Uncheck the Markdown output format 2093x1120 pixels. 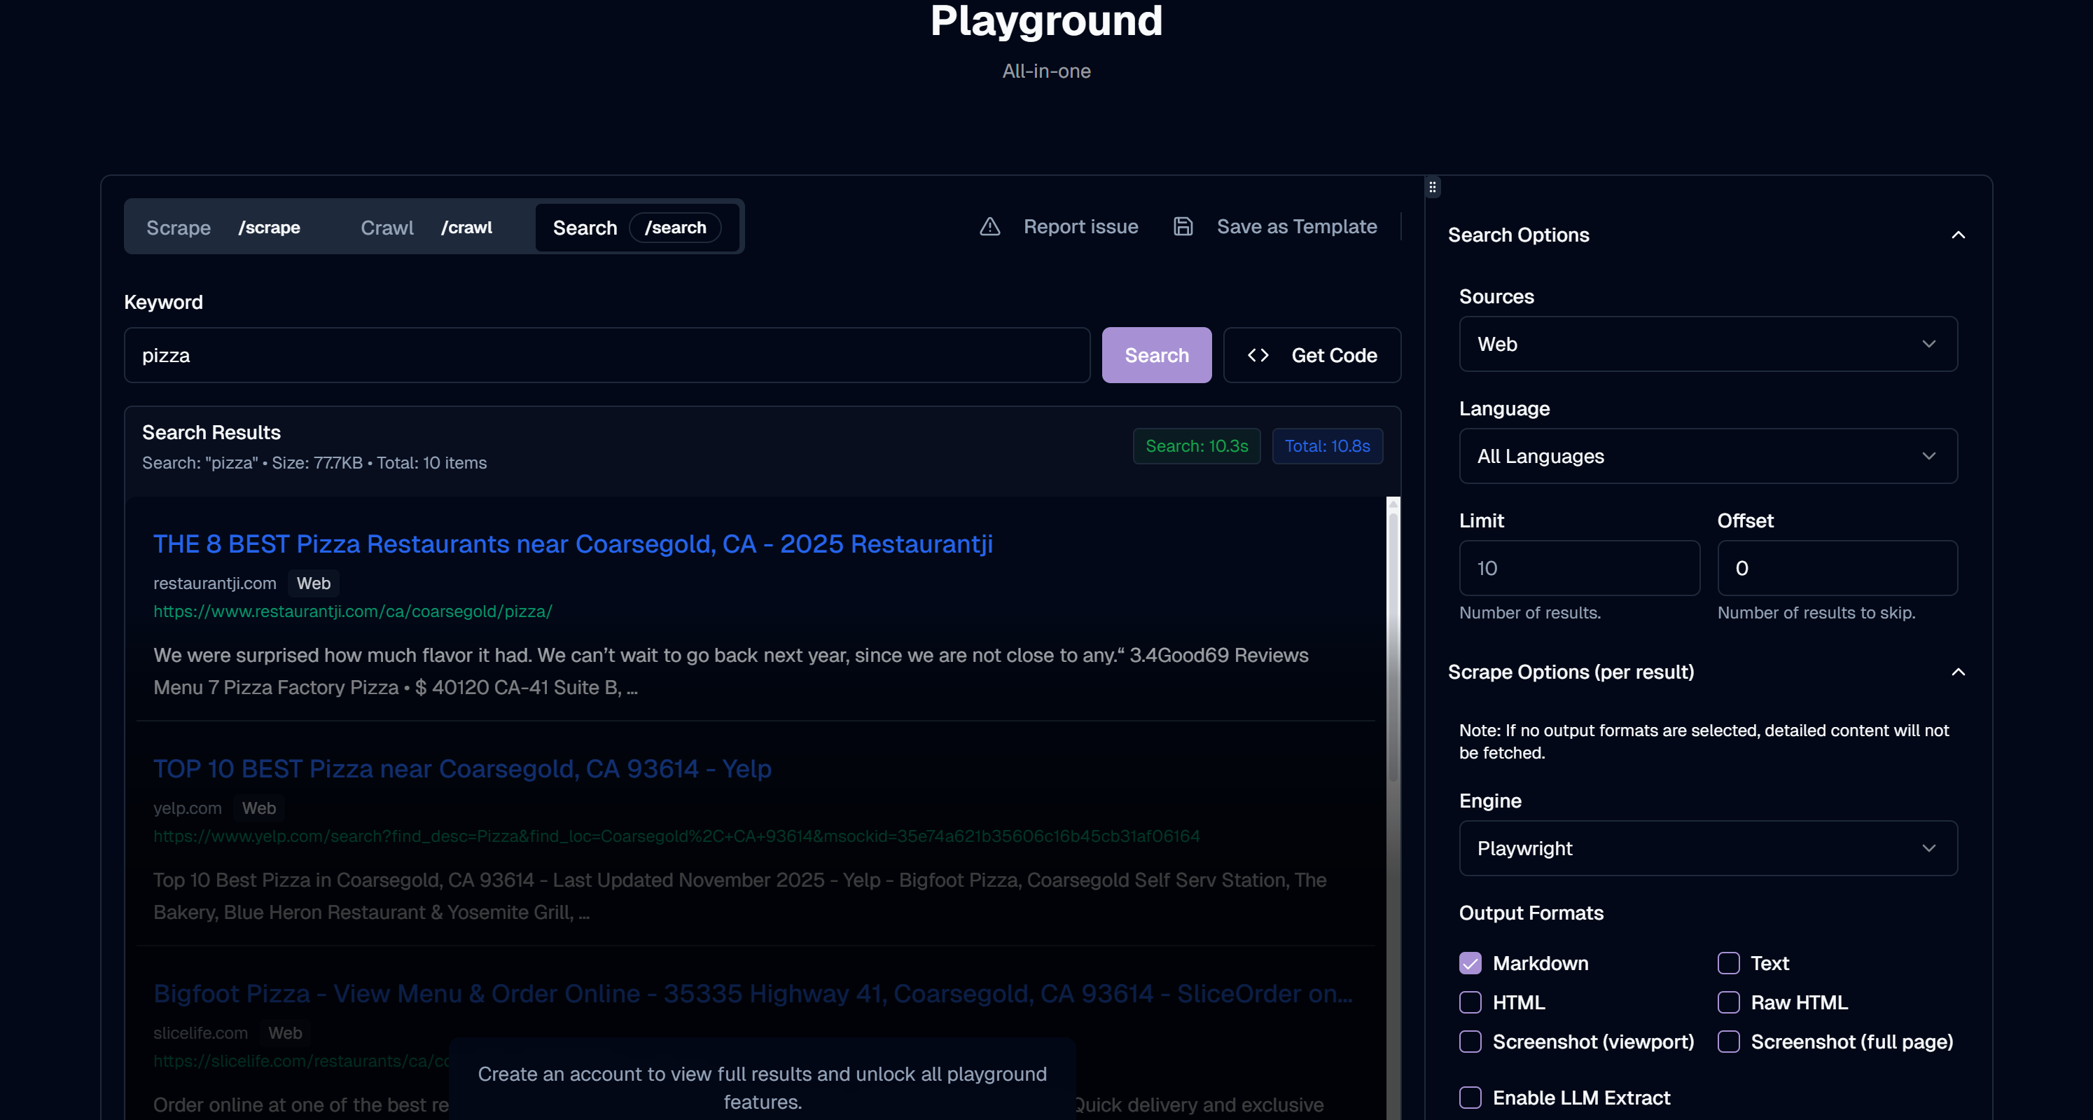pyautogui.click(x=1470, y=963)
